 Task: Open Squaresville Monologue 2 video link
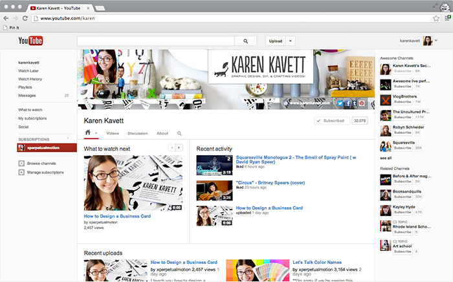click(296, 160)
